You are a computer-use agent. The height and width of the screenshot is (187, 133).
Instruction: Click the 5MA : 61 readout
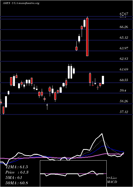[14, 178]
